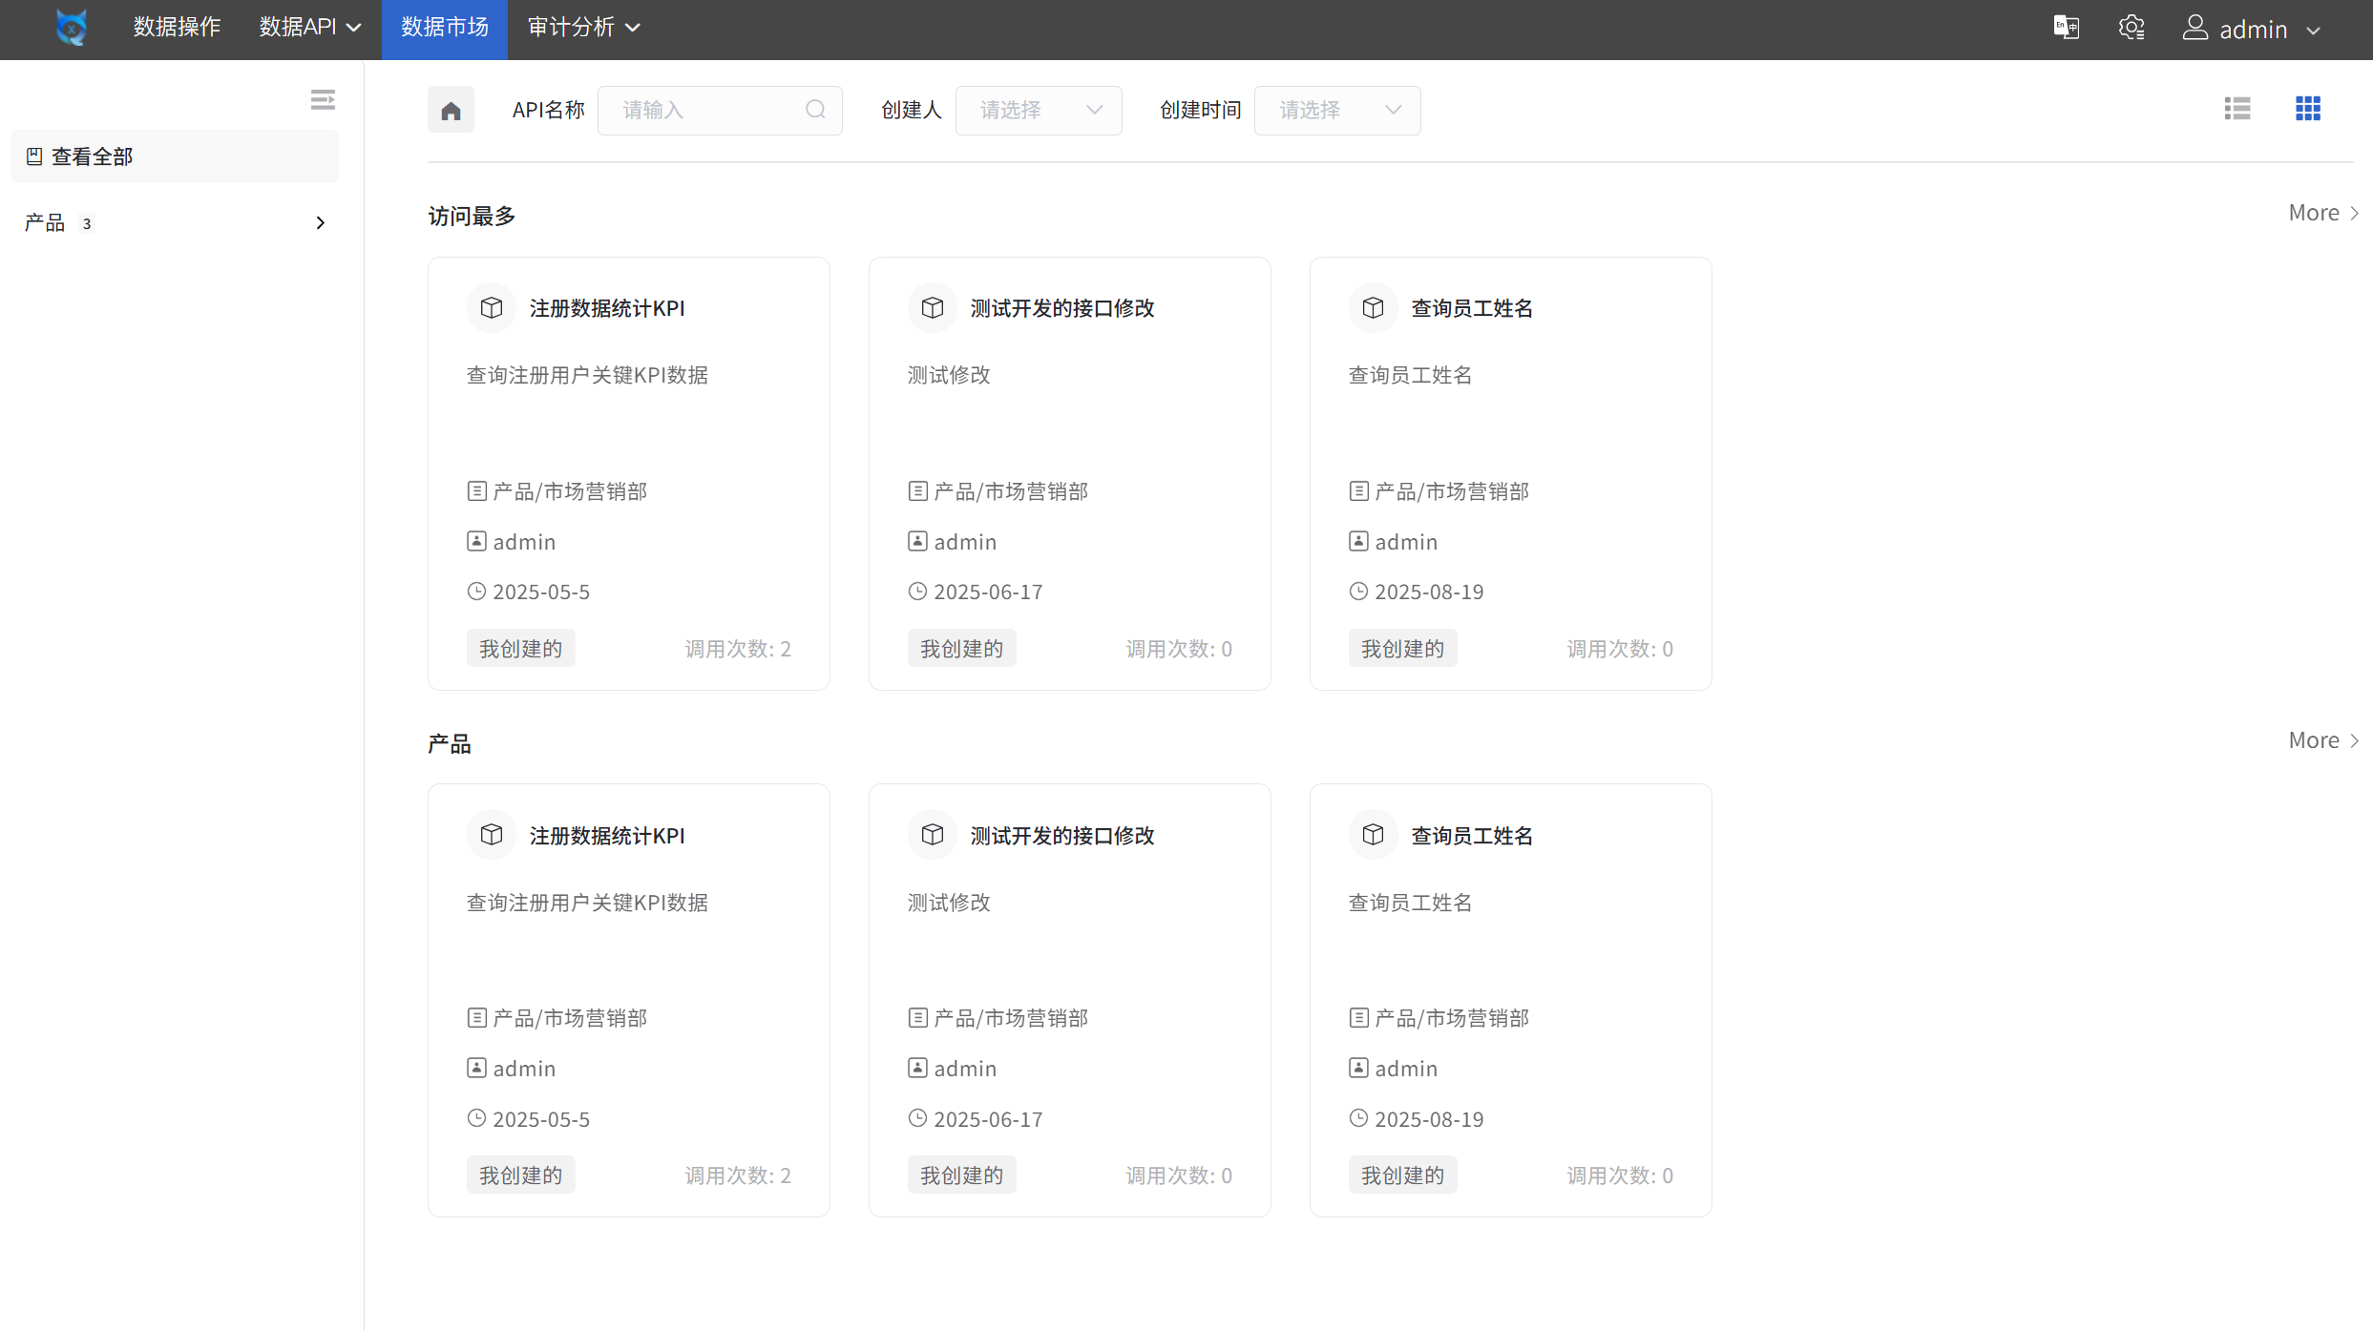Open 查询员工姓名 title in 产品 section
The width and height of the screenshot is (2373, 1331).
coord(1472,836)
